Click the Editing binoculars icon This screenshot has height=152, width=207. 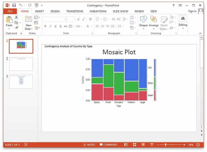click(x=183, y=19)
